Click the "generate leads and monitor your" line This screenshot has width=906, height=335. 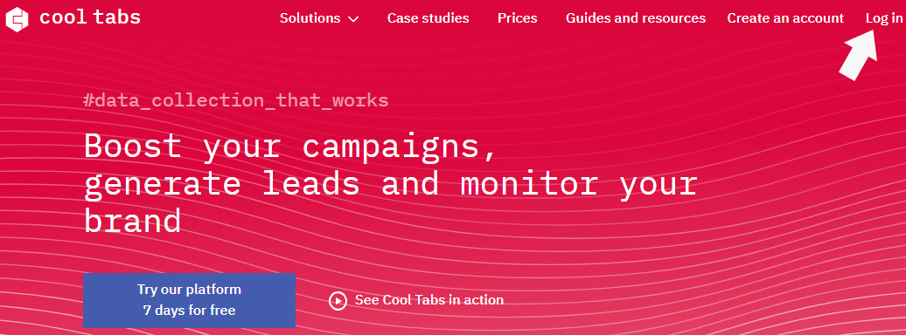(x=391, y=184)
